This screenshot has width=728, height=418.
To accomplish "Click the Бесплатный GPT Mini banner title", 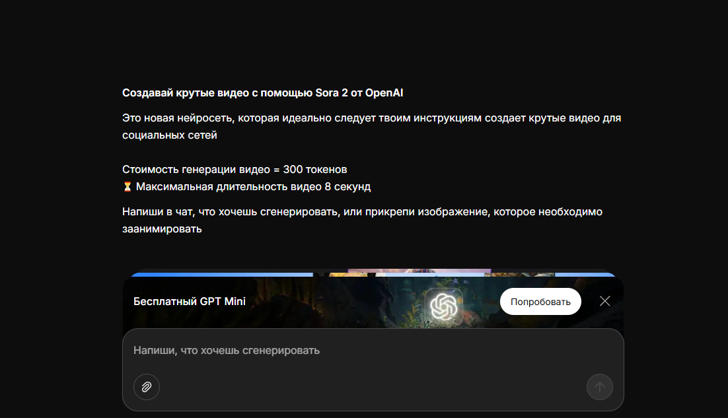I will [190, 302].
